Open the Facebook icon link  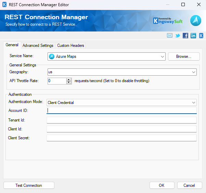click(x=185, y=36)
